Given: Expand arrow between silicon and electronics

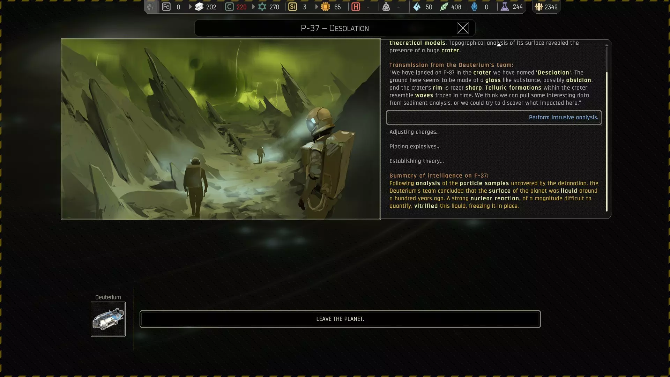Looking at the screenshot, I should click(317, 7).
